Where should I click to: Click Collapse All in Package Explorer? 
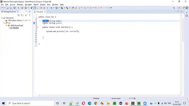click(x=19, y=15)
